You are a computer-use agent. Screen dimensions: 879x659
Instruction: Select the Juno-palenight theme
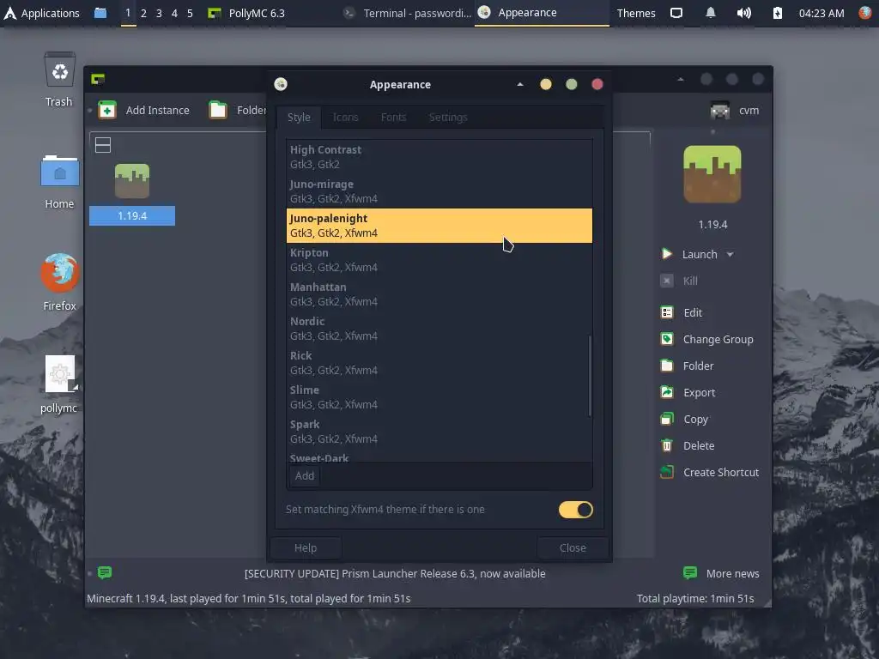[x=439, y=226]
